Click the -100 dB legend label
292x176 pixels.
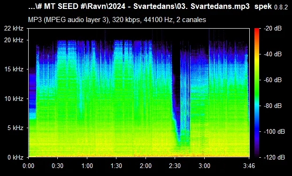274,132
